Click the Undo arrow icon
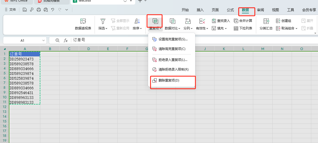The height and width of the screenshot is (143, 318). [x=53, y=10]
